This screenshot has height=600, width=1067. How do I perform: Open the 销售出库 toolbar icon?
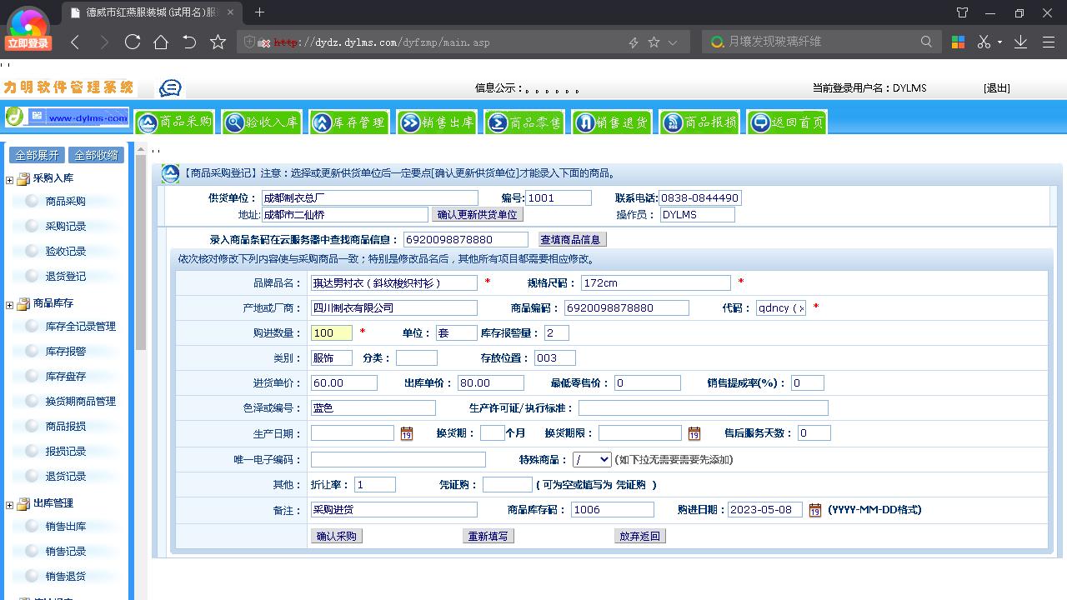(x=437, y=121)
